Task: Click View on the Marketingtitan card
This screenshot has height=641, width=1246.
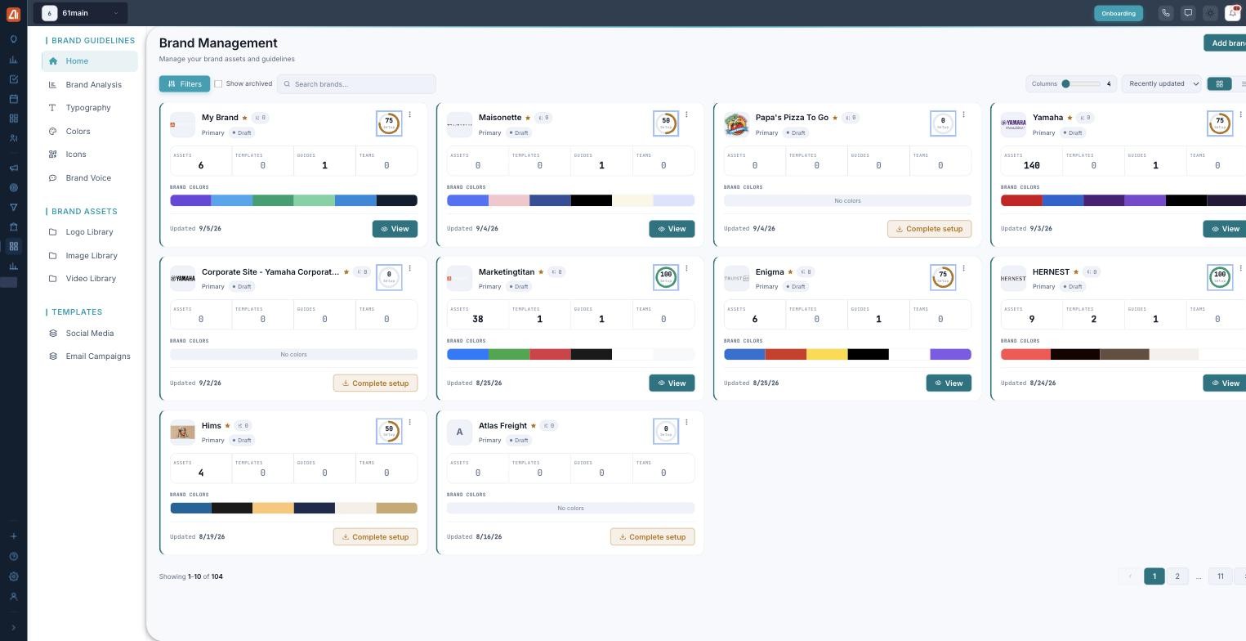Action: 672,383
